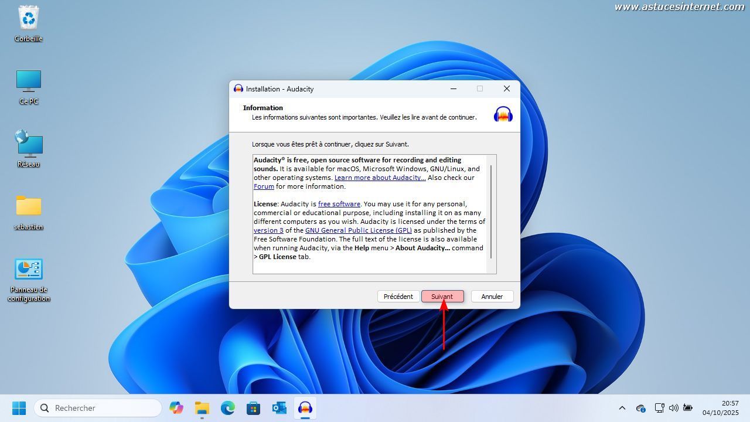Open the GNU General Public License link
Image resolution: width=750 pixels, height=422 pixels.
tap(358, 230)
